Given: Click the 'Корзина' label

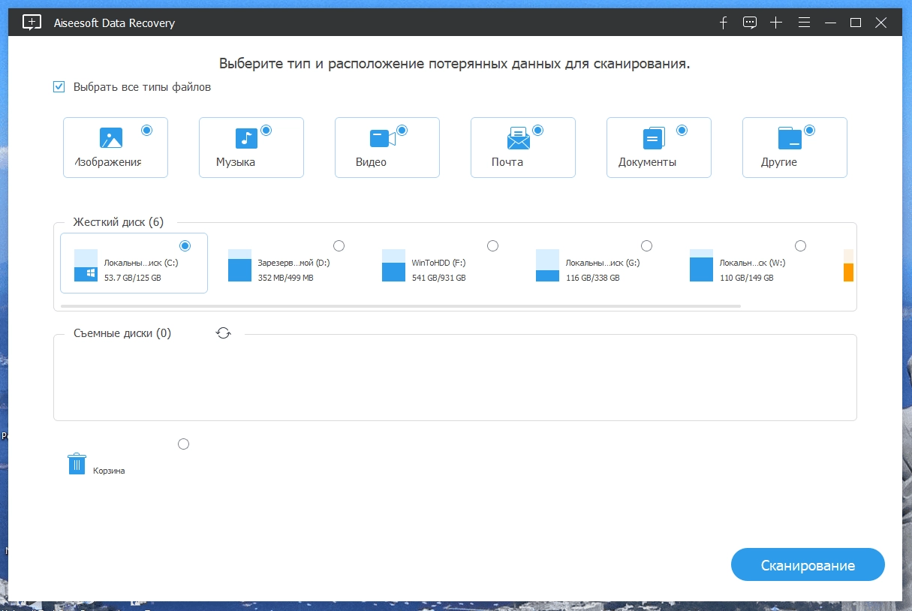Looking at the screenshot, I should coord(109,471).
